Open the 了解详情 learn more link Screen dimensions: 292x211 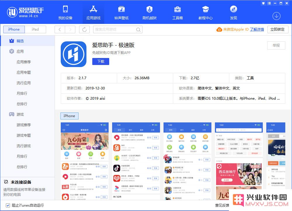(257, 29)
